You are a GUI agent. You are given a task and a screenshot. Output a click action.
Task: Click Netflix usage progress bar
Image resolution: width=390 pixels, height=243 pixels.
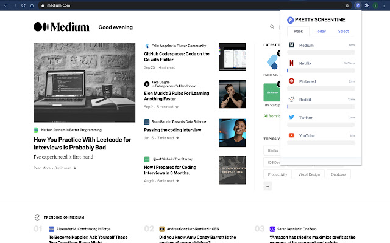[321, 70]
